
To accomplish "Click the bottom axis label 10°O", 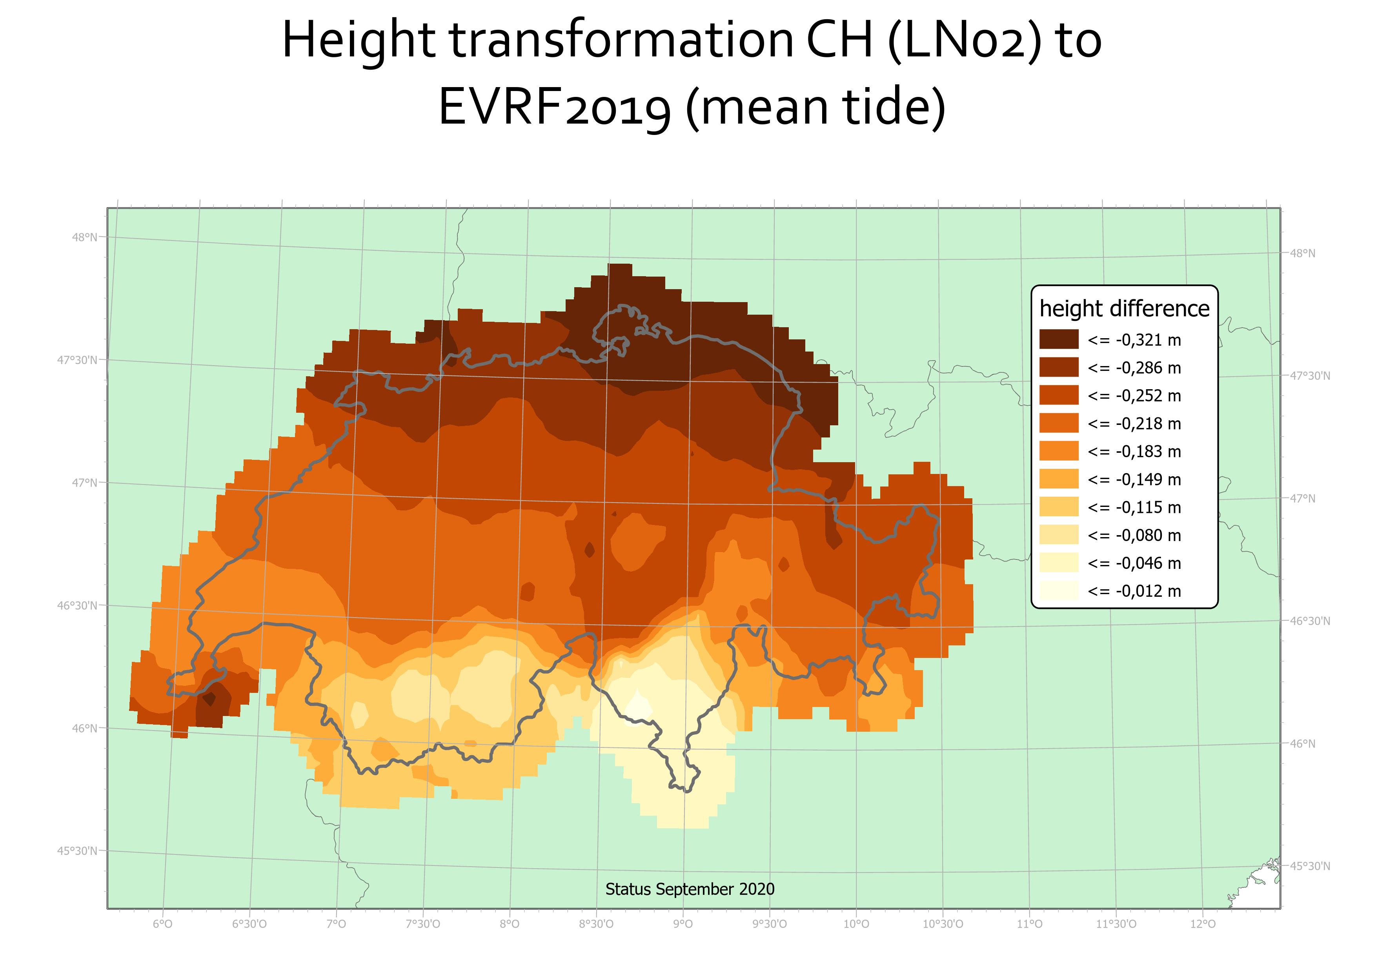I will point(856,924).
